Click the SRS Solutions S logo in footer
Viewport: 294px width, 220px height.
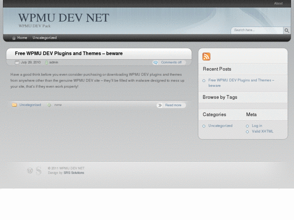tap(38, 171)
